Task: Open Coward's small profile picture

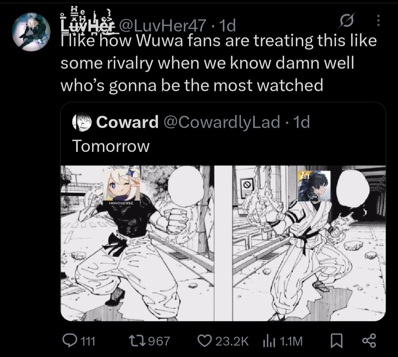Action: (82, 122)
